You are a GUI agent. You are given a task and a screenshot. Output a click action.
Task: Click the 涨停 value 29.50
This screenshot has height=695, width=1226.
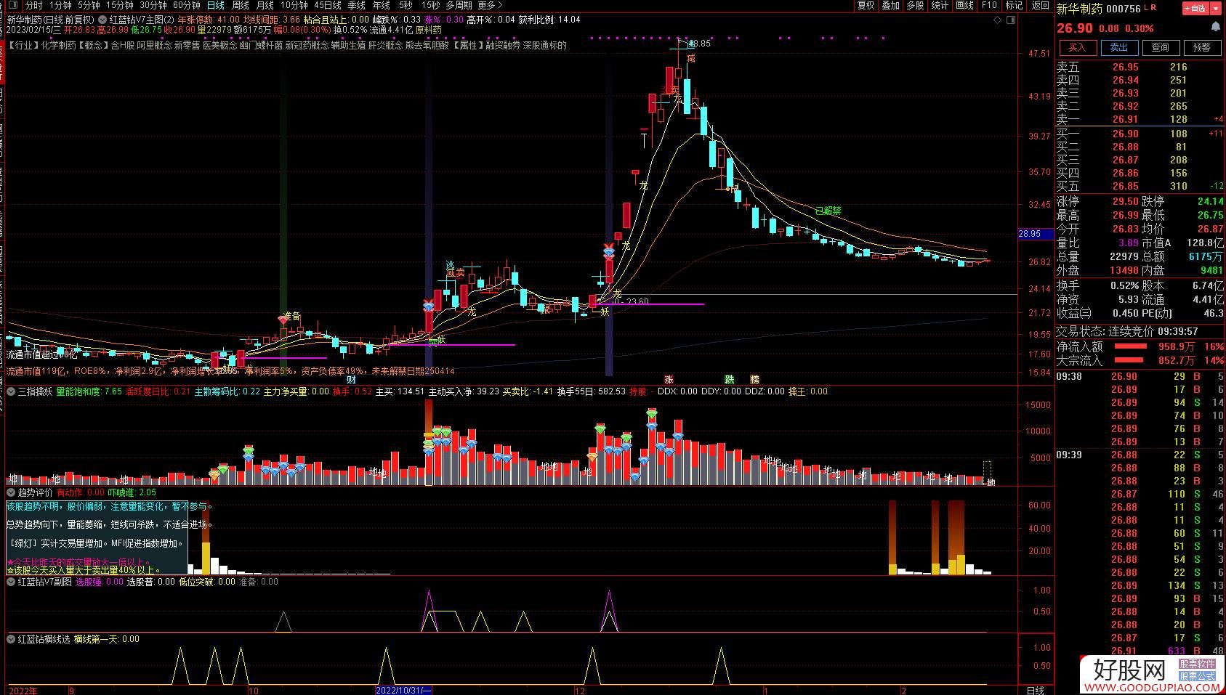point(1125,201)
